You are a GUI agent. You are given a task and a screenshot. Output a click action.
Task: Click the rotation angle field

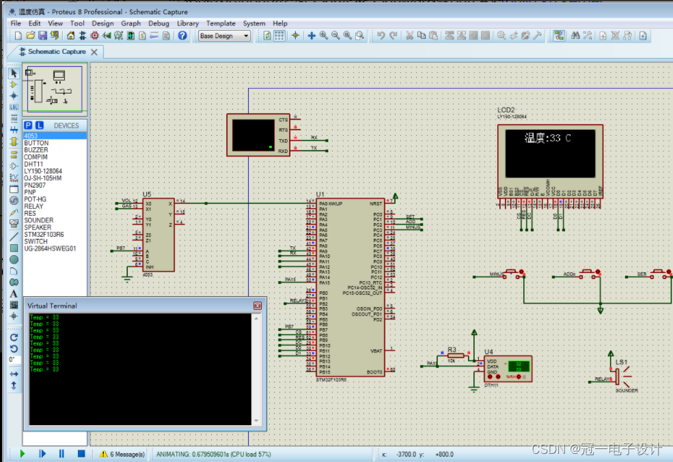(x=14, y=360)
